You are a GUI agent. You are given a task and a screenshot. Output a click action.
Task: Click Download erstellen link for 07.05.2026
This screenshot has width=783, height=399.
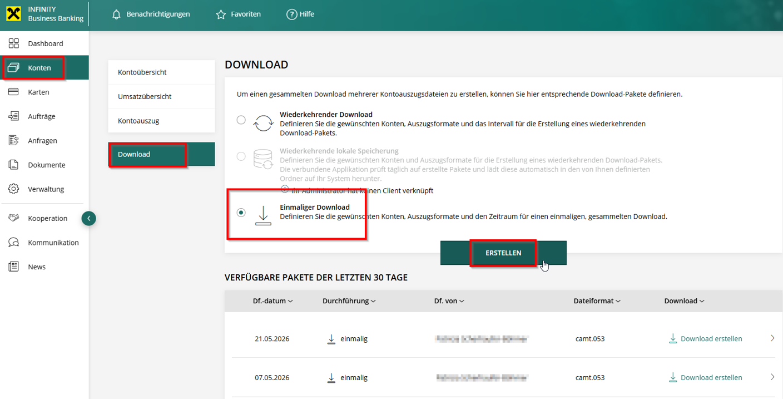click(705, 377)
